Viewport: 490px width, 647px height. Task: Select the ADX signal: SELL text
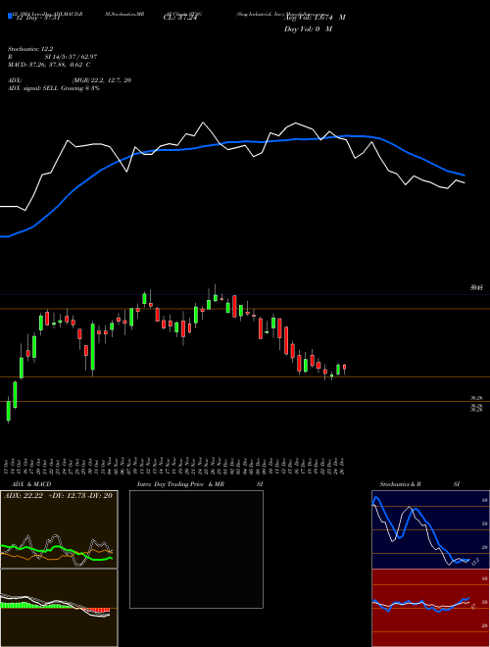click(x=33, y=88)
